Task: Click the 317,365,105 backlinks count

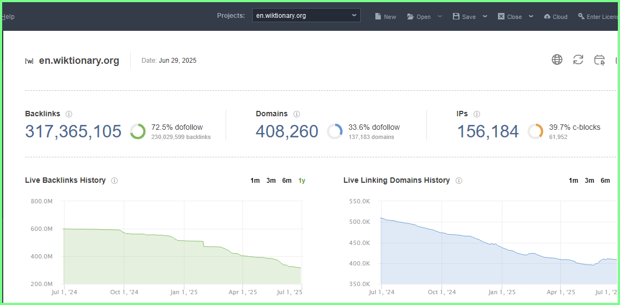Action: 73,131
